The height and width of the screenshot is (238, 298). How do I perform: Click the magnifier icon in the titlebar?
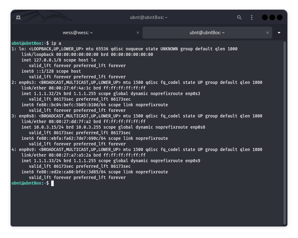tap(239, 17)
